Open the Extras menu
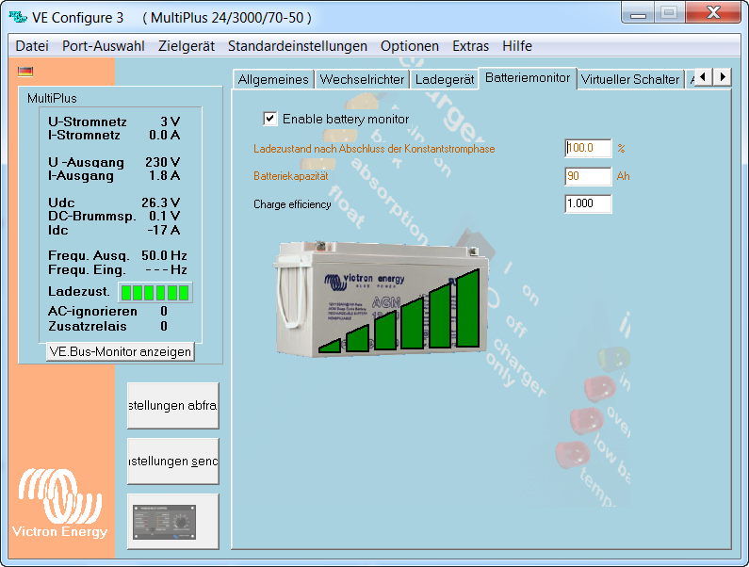Screen dimensions: 749x567 pos(470,46)
